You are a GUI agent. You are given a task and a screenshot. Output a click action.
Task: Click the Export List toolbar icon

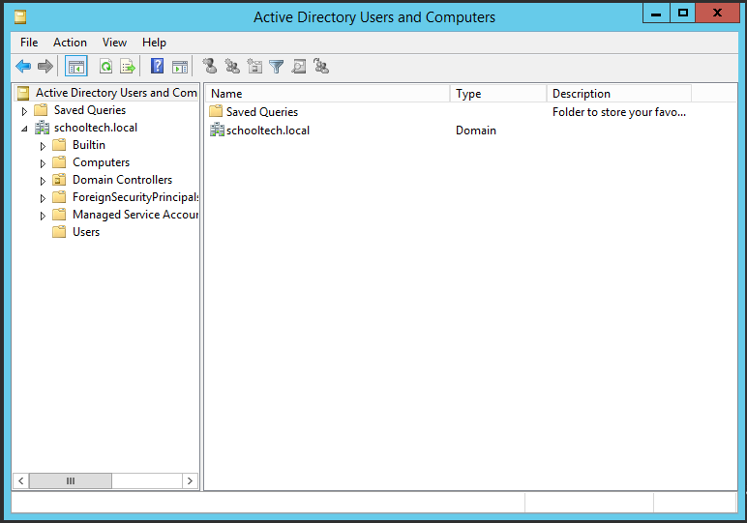[x=127, y=67]
